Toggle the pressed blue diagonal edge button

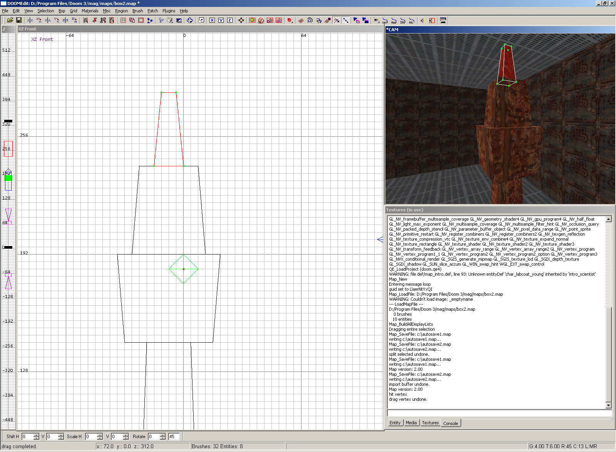click(346, 20)
